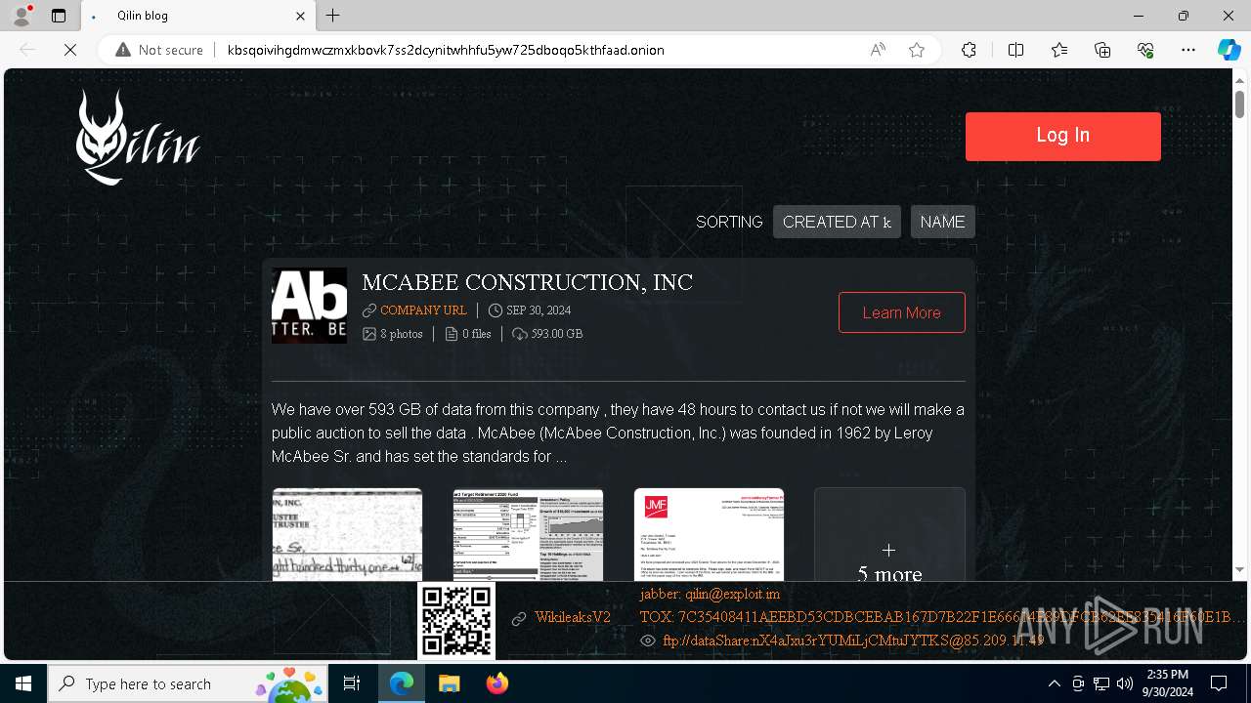Show the 5 more photos
The width and height of the screenshot is (1251, 703).
point(889,535)
